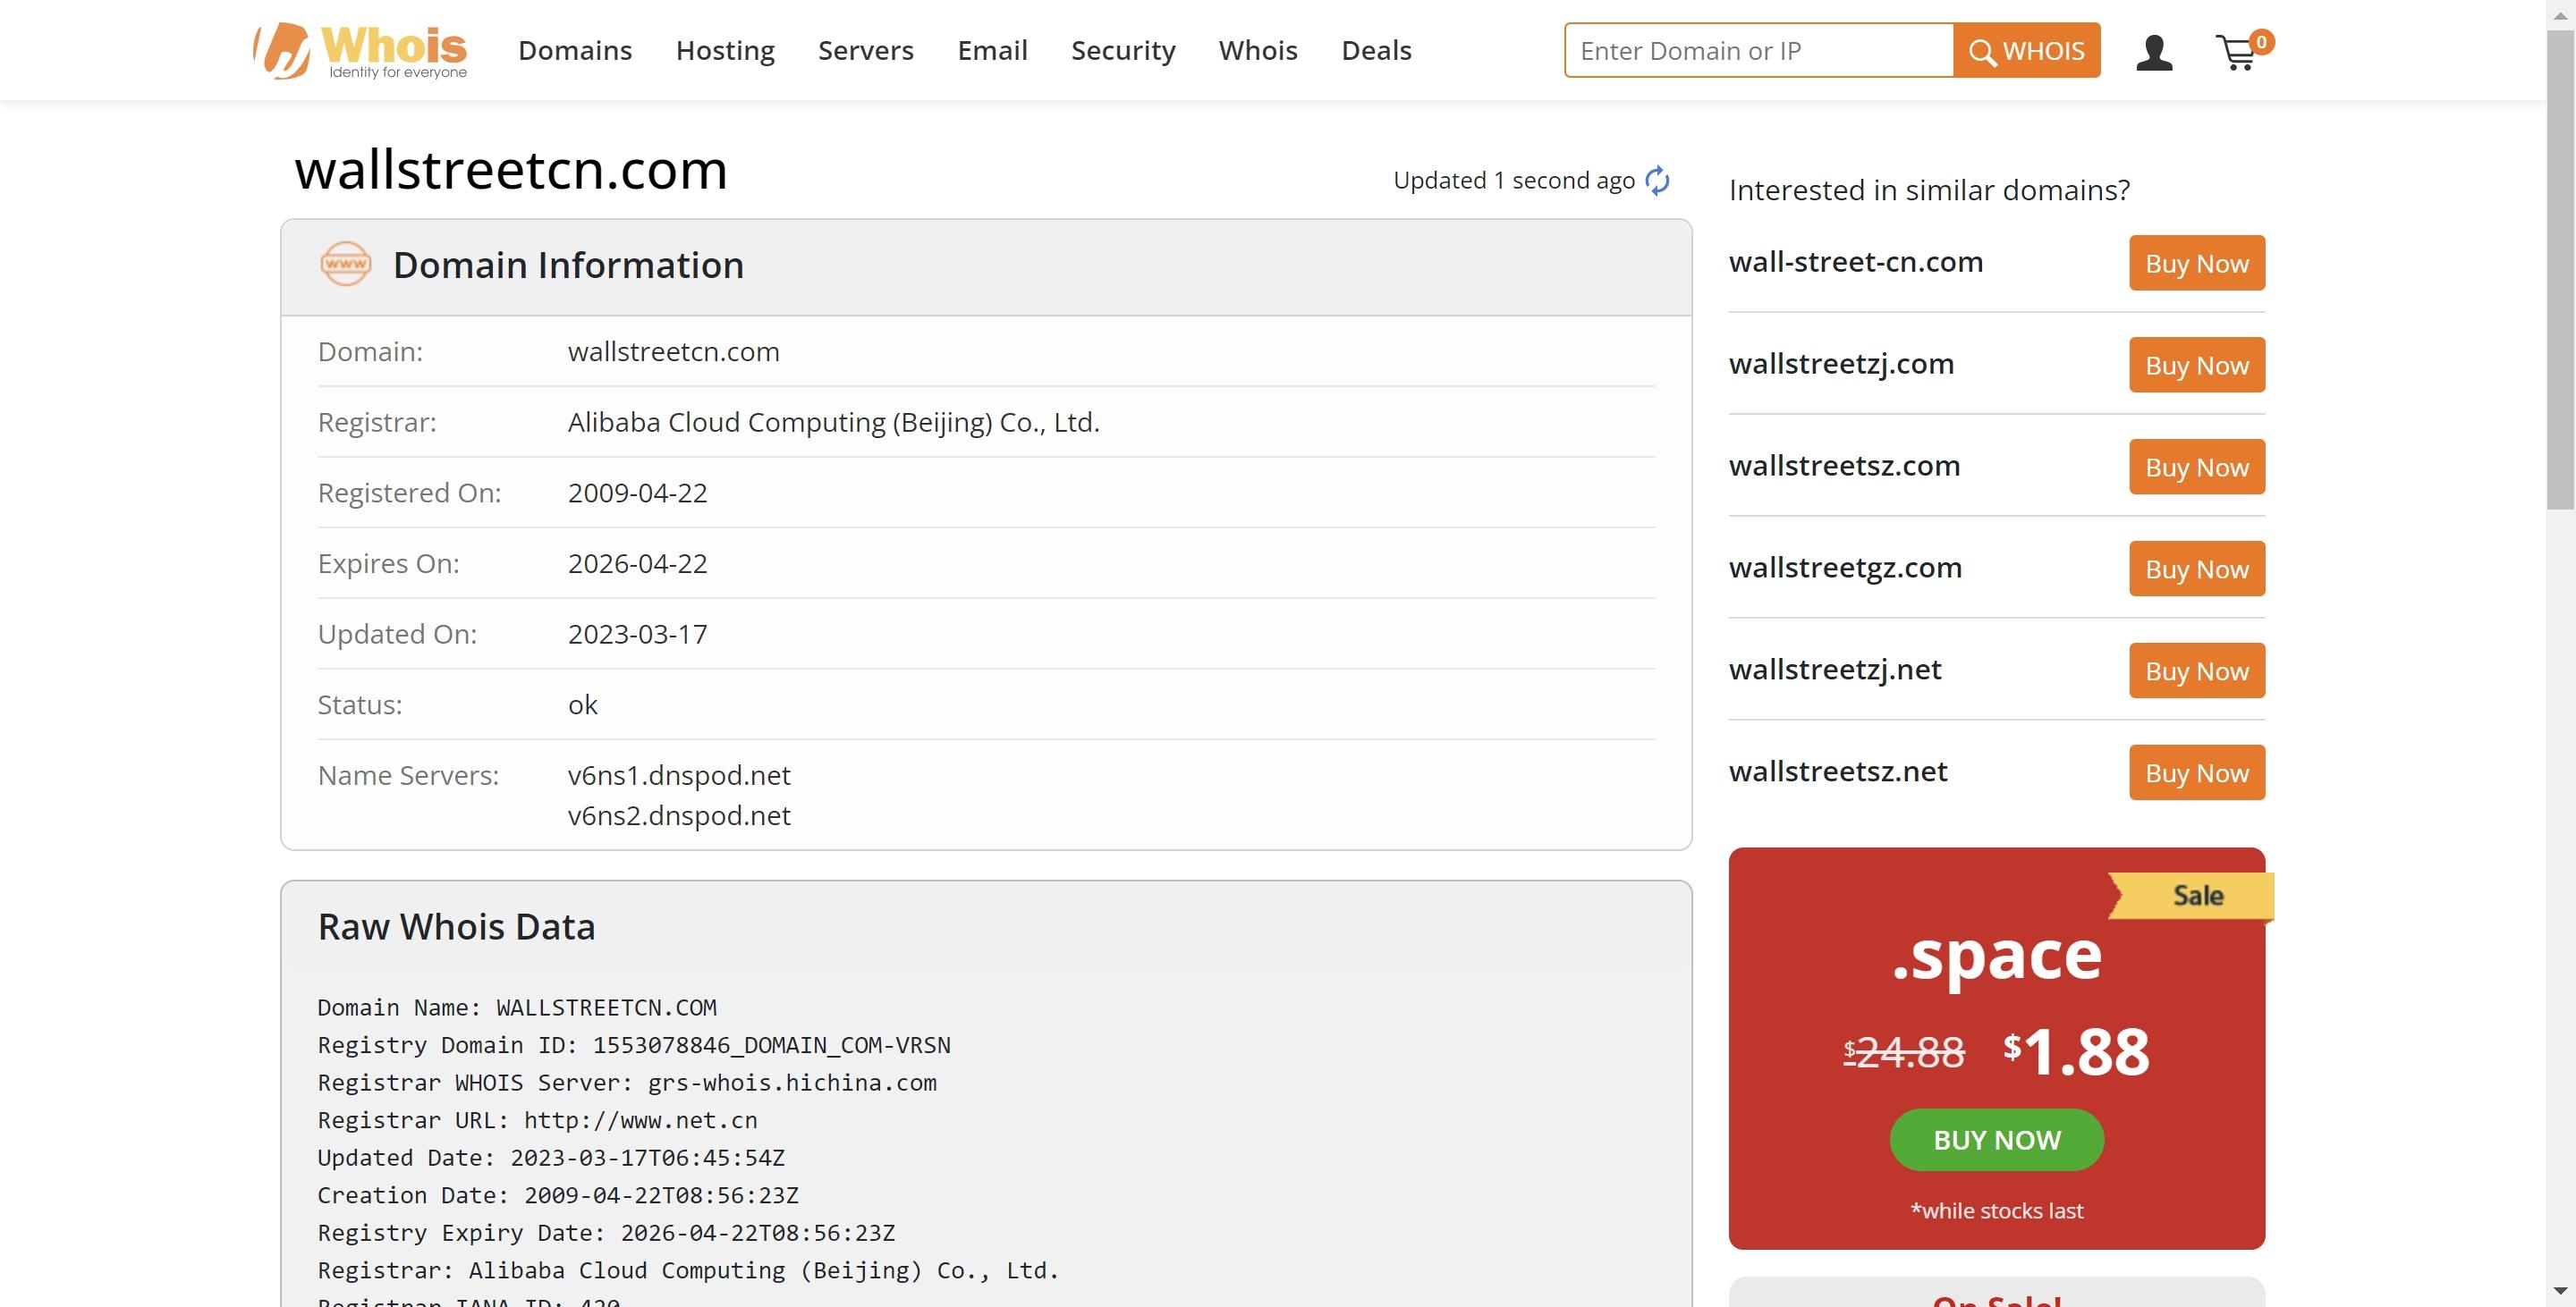This screenshot has width=2576, height=1307.
Task: Click the Registry Domain ID line
Action: 634,1045
